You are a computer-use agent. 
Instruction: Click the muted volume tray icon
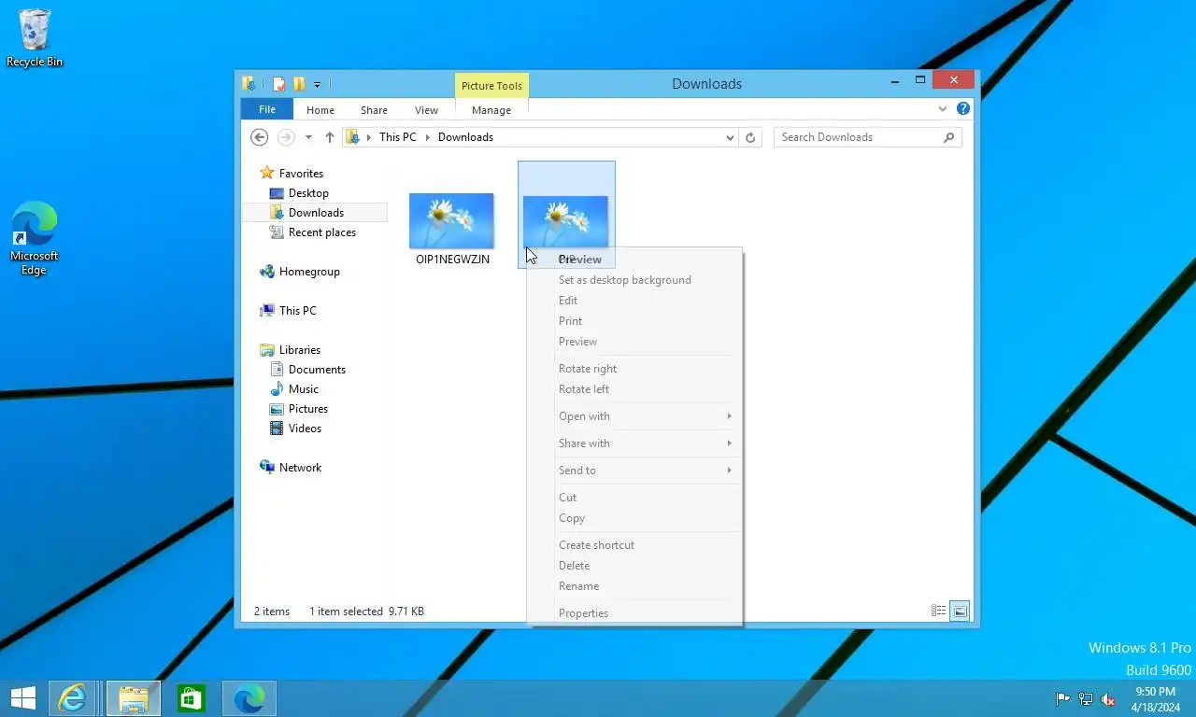[1108, 699]
